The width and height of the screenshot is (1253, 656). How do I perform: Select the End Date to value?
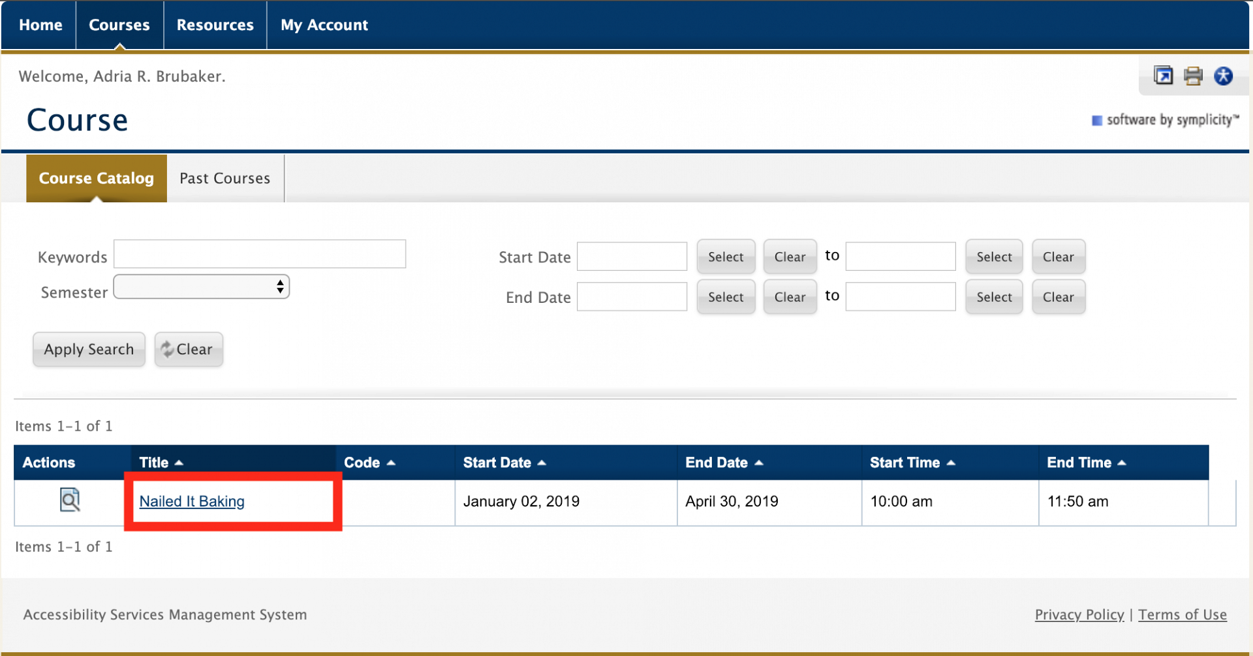point(994,297)
